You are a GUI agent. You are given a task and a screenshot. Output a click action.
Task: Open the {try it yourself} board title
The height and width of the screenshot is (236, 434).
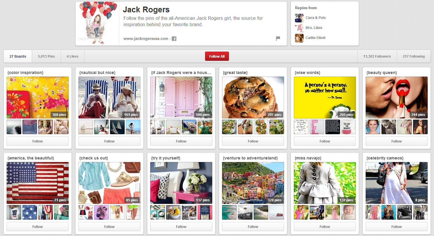166,158
